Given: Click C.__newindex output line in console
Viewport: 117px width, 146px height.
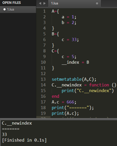Looking at the screenshot, I should 17,123.
